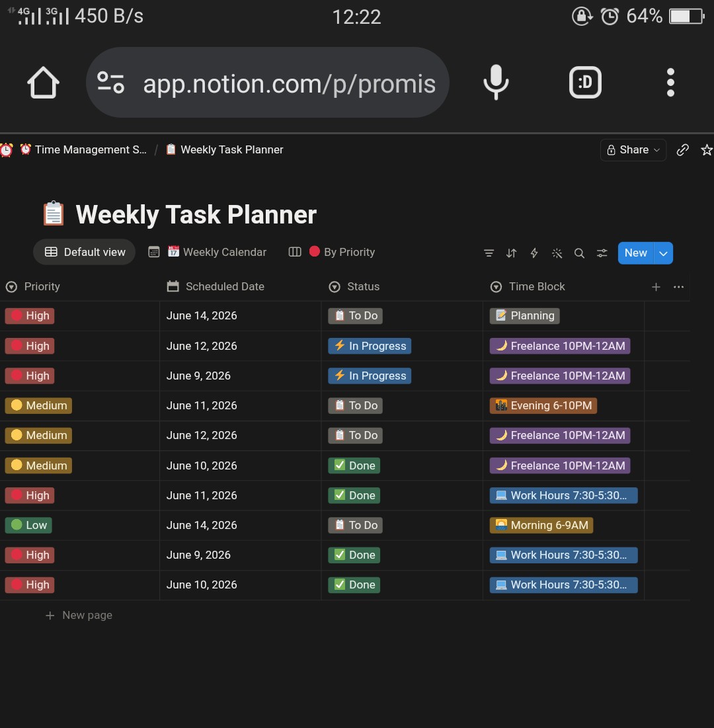Click date June 12, 2026 in Medium row
Image resolution: width=714 pixels, height=728 pixels.
point(202,435)
